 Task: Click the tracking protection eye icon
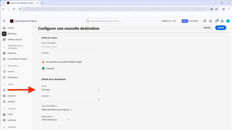(x=212, y=9)
